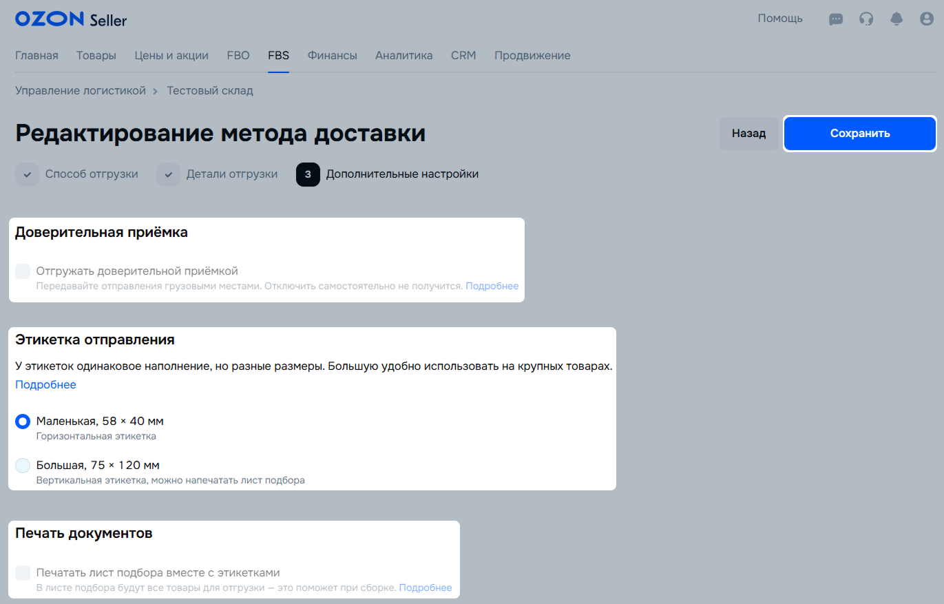Screen dimensions: 944x604
Task: Click the Способ отгрузки step checkmark
Action: point(28,175)
